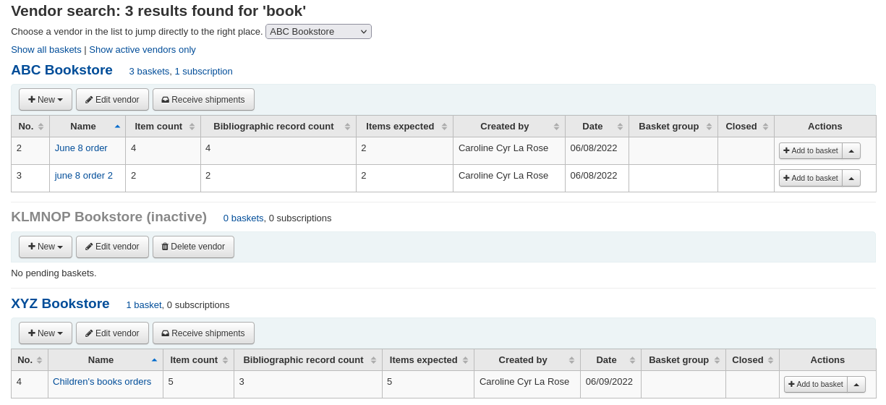Open the June 8 order basket link
886x405 pixels.
[x=81, y=148]
